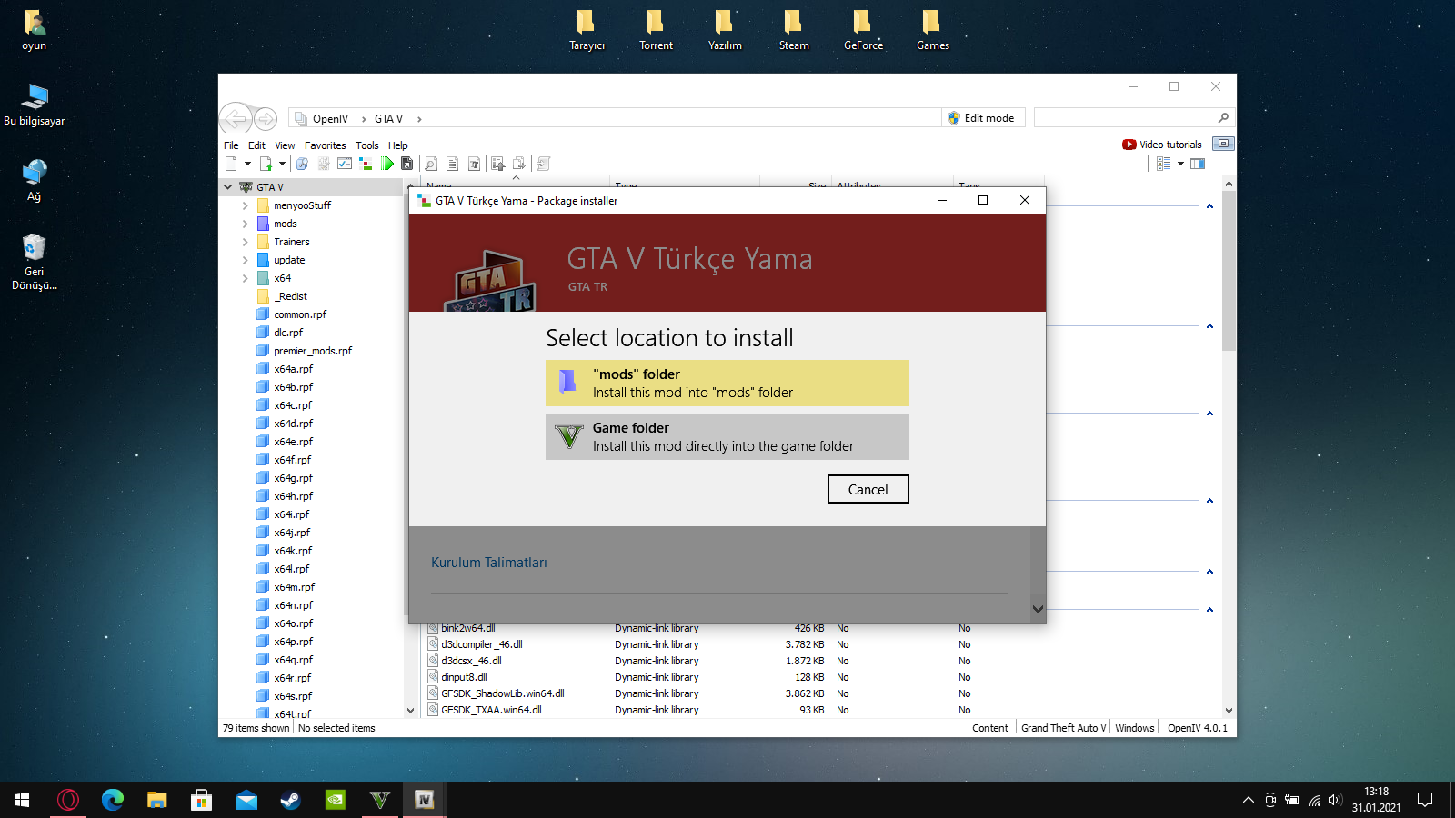Image resolution: width=1455 pixels, height=818 pixels.
Task: Click the search magnifier in OpenIV search box
Action: coord(1223,117)
